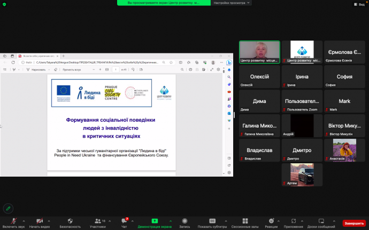The image size is (369, 230).
Task: Open the Безопасность security icon
Action: click(x=70, y=221)
